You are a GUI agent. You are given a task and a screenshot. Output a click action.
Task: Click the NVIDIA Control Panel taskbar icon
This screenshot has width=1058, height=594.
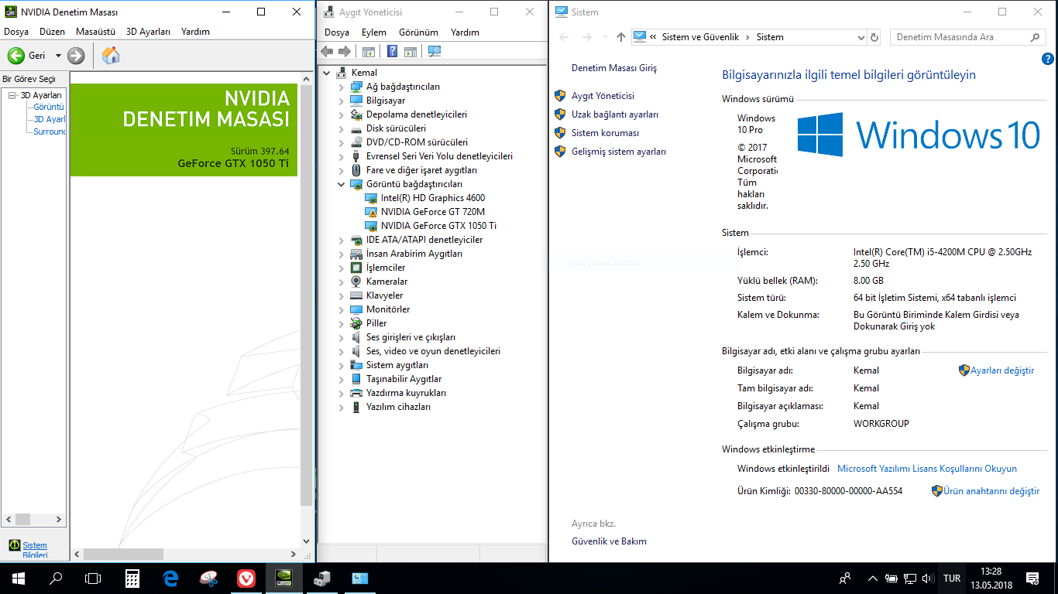point(284,578)
